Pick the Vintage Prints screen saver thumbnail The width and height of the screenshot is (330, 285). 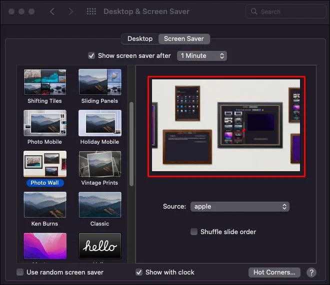pyautogui.click(x=100, y=164)
